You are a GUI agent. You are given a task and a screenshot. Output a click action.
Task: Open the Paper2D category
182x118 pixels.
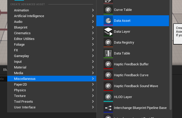(x=21, y=85)
